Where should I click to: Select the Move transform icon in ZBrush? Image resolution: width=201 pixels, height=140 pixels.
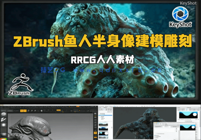click(x=28, y=111)
